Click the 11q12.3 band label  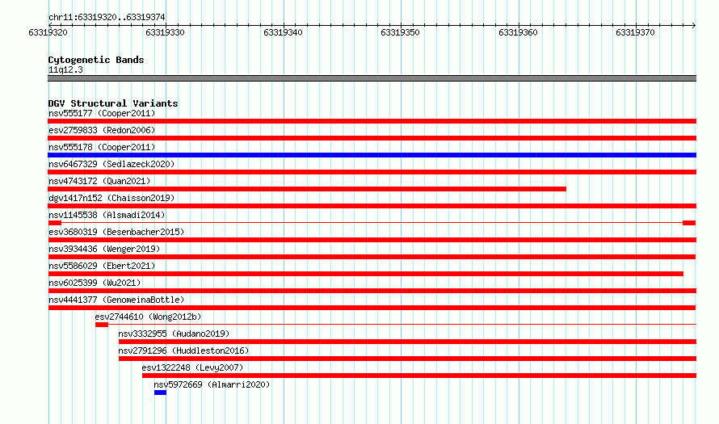click(x=65, y=69)
